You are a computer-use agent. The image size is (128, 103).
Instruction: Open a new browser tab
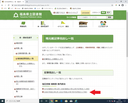[27, 2]
